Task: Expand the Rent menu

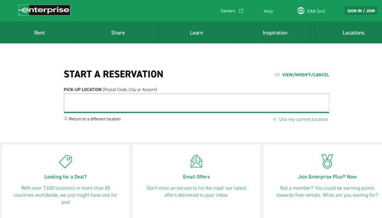Action: pos(39,33)
